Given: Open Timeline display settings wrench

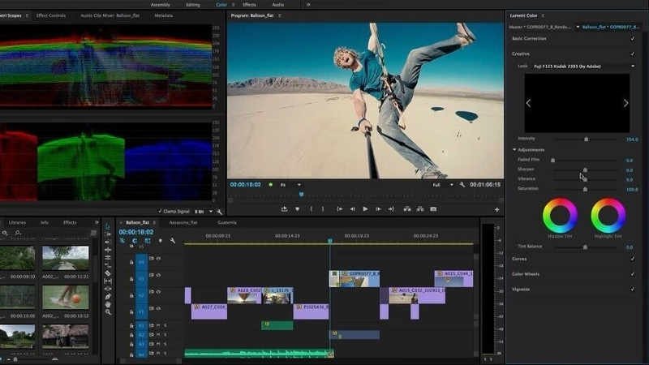Looking at the screenshot, I should (172, 240).
